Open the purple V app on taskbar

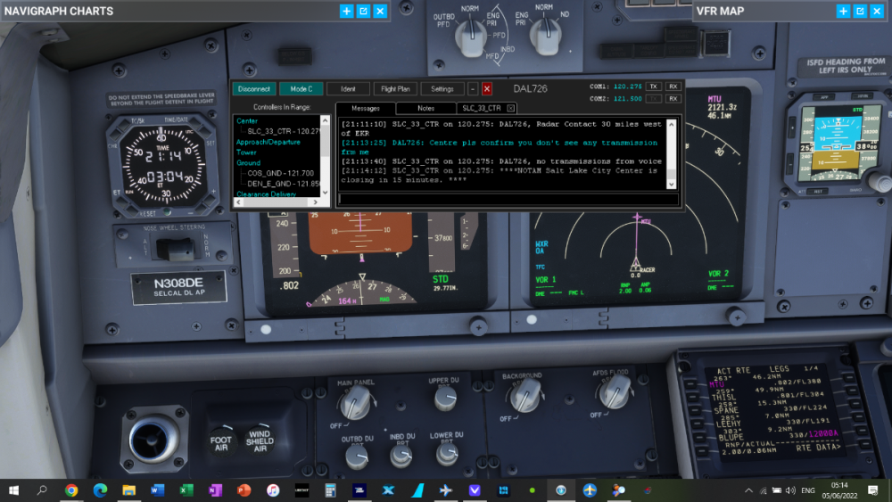475,490
